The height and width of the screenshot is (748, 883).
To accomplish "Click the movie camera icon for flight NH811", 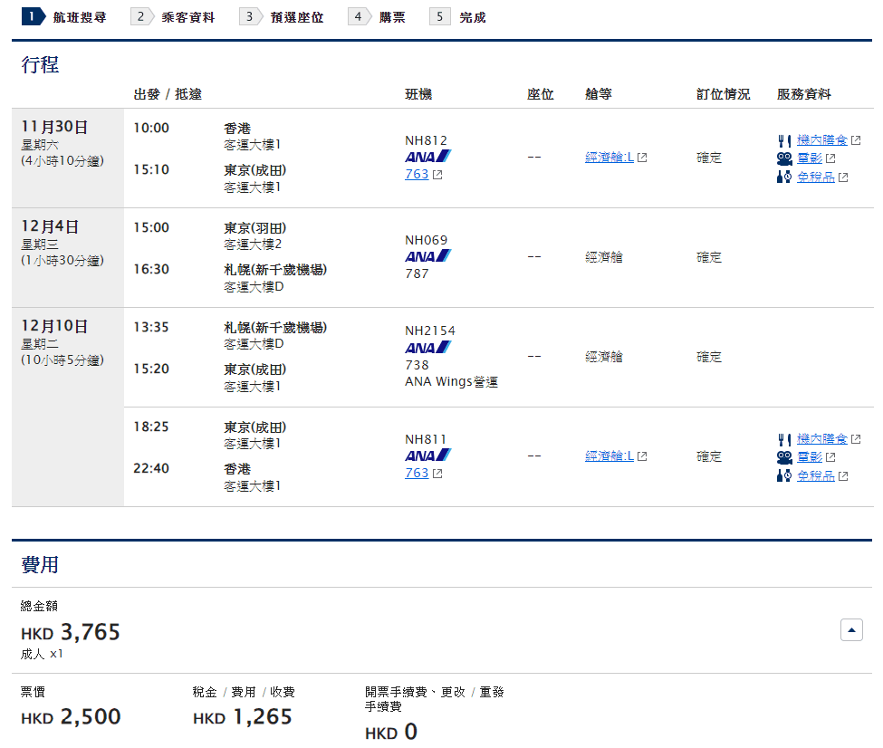I will pyautogui.click(x=784, y=457).
